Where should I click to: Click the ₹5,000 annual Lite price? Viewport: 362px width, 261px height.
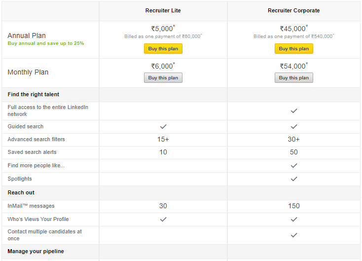[x=163, y=29]
